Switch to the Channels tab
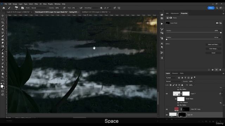Image resolution: width=225 pixels, height=126 pixels. coord(175,73)
